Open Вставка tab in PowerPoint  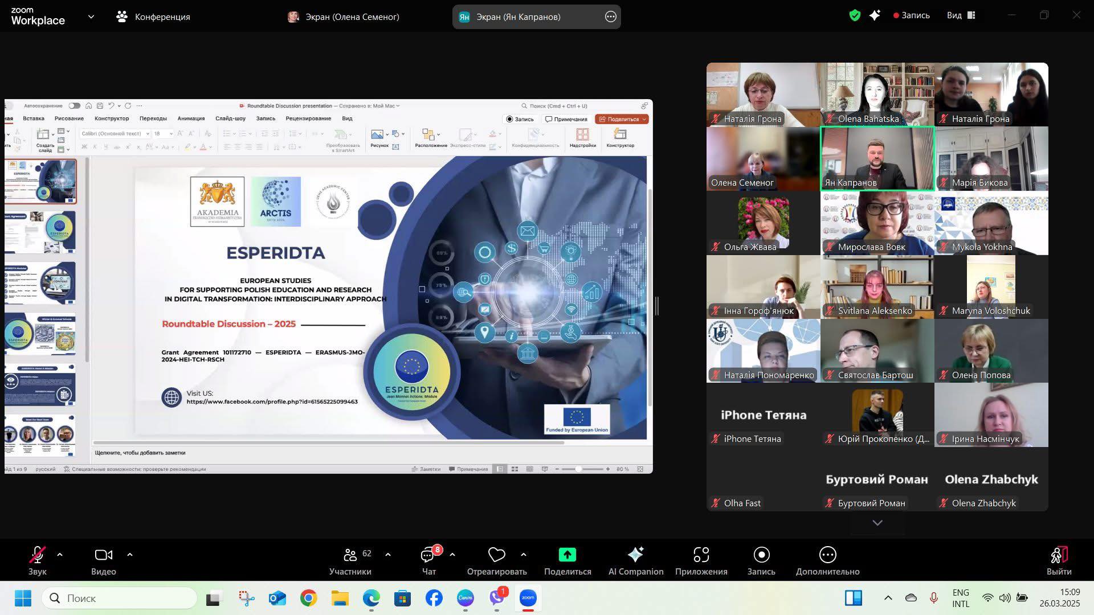(34, 118)
